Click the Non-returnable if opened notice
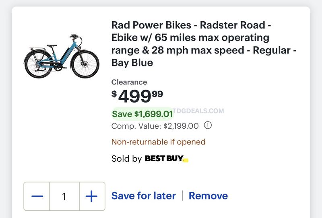The height and width of the screenshot is (218, 322). [158, 142]
